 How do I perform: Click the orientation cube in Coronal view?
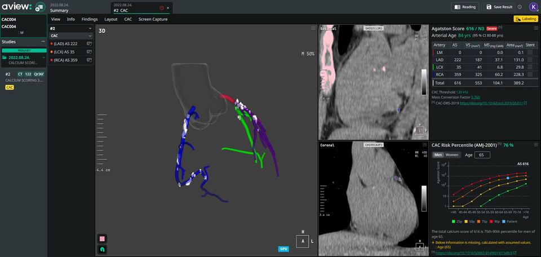(419, 247)
